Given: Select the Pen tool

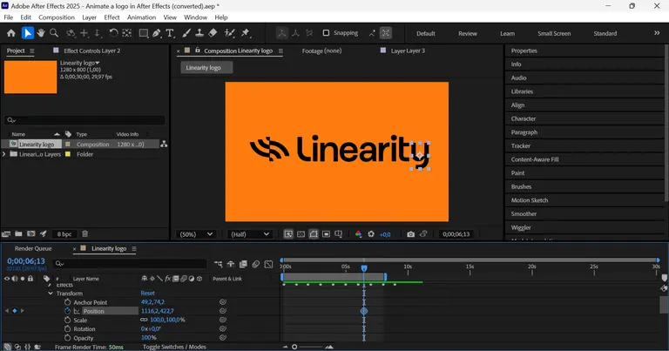Looking at the screenshot, I should 157,33.
